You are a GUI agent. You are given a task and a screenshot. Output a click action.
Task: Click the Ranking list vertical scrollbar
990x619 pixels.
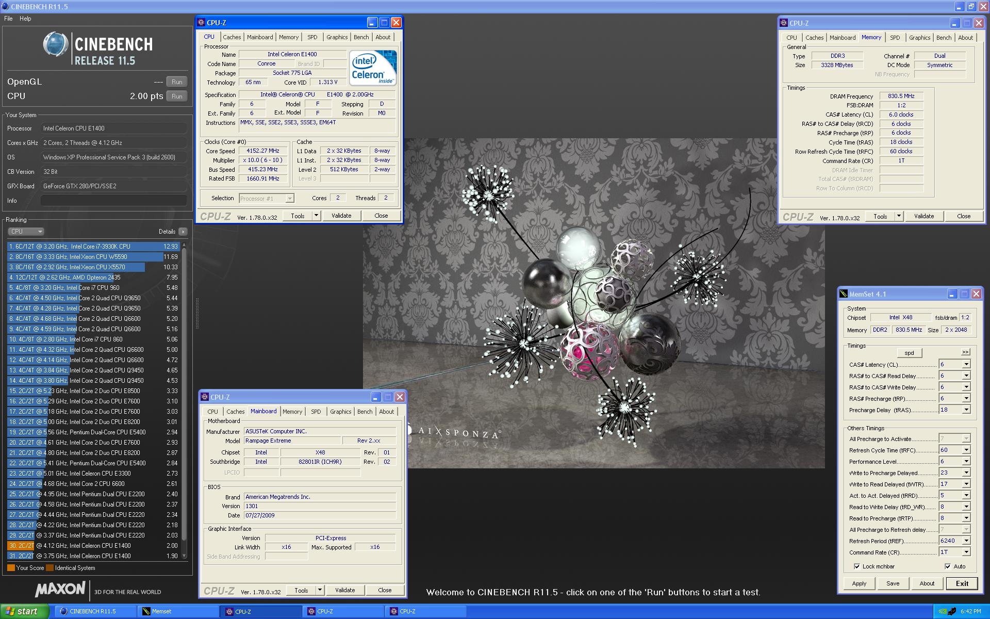point(184,400)
